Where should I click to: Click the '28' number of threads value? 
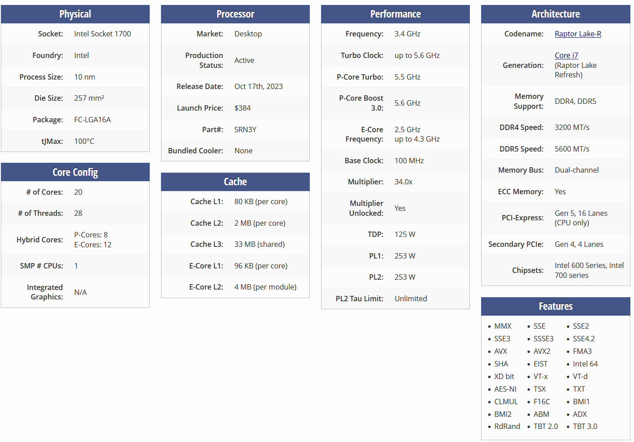click(x=78, y=213)
